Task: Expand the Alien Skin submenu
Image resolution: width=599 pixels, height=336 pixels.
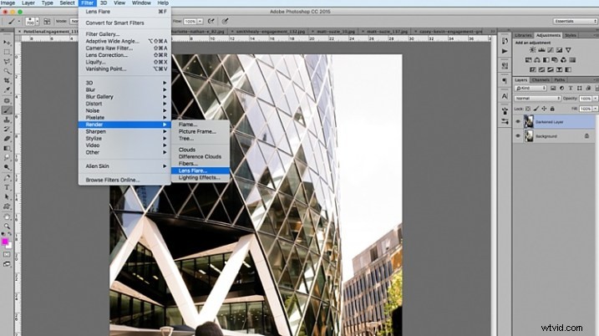Action: (x=124, y=166)
